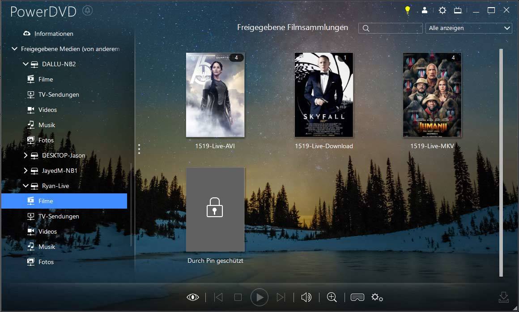The height and width of the screenshot is (312, 519).
Task: Select Videos under Ryan-Live
Action: 47,231
